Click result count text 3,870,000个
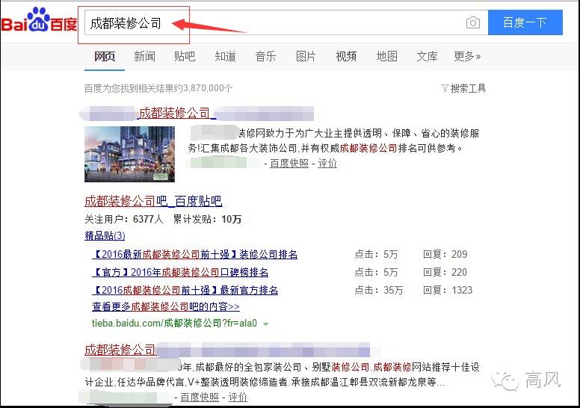Screen dimensions: 580x408 [208, 88]
